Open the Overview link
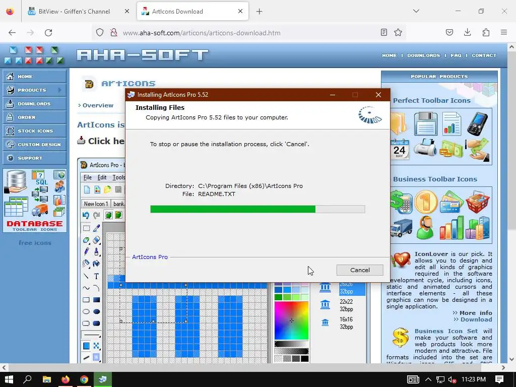516x387 pixels. pos(98,105)
